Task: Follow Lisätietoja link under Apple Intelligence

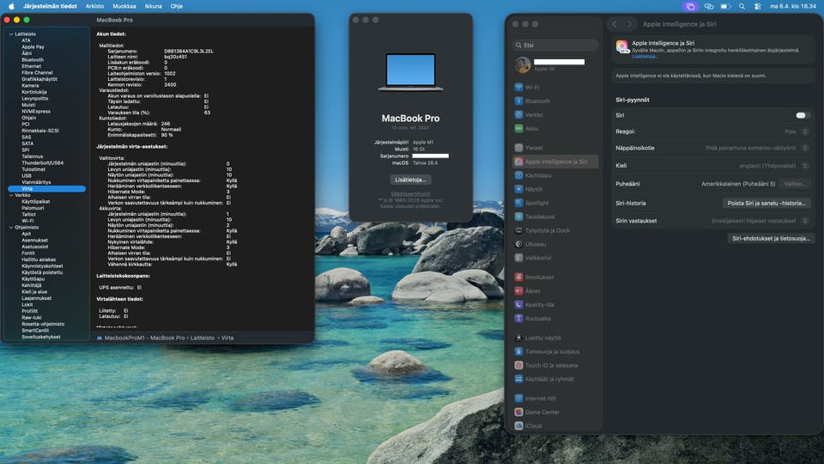Action: pos(645,57)
